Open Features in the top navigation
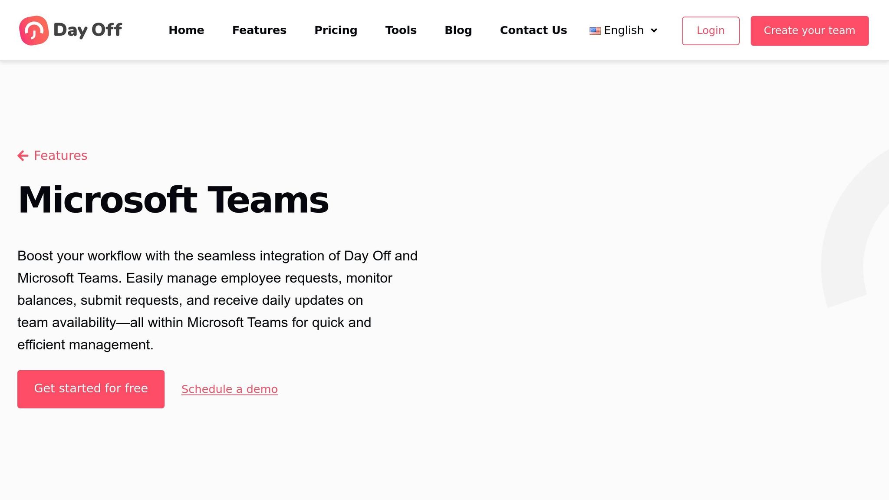Screen dimensions: 889x500 pos(259,30)
